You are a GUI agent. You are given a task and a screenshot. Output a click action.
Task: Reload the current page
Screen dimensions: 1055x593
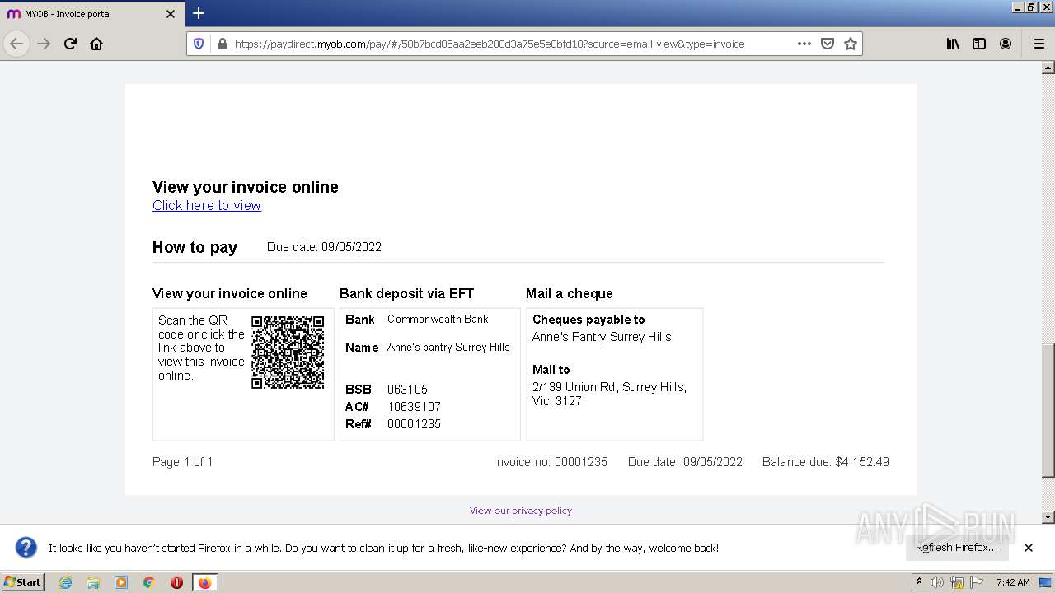tap(70, 44)
